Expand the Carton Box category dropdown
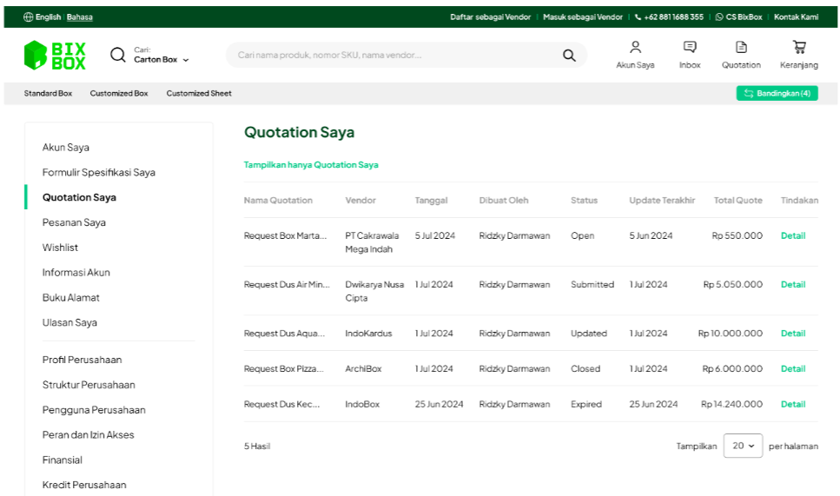Screen dimensions: 840x496 pos(161,59)
